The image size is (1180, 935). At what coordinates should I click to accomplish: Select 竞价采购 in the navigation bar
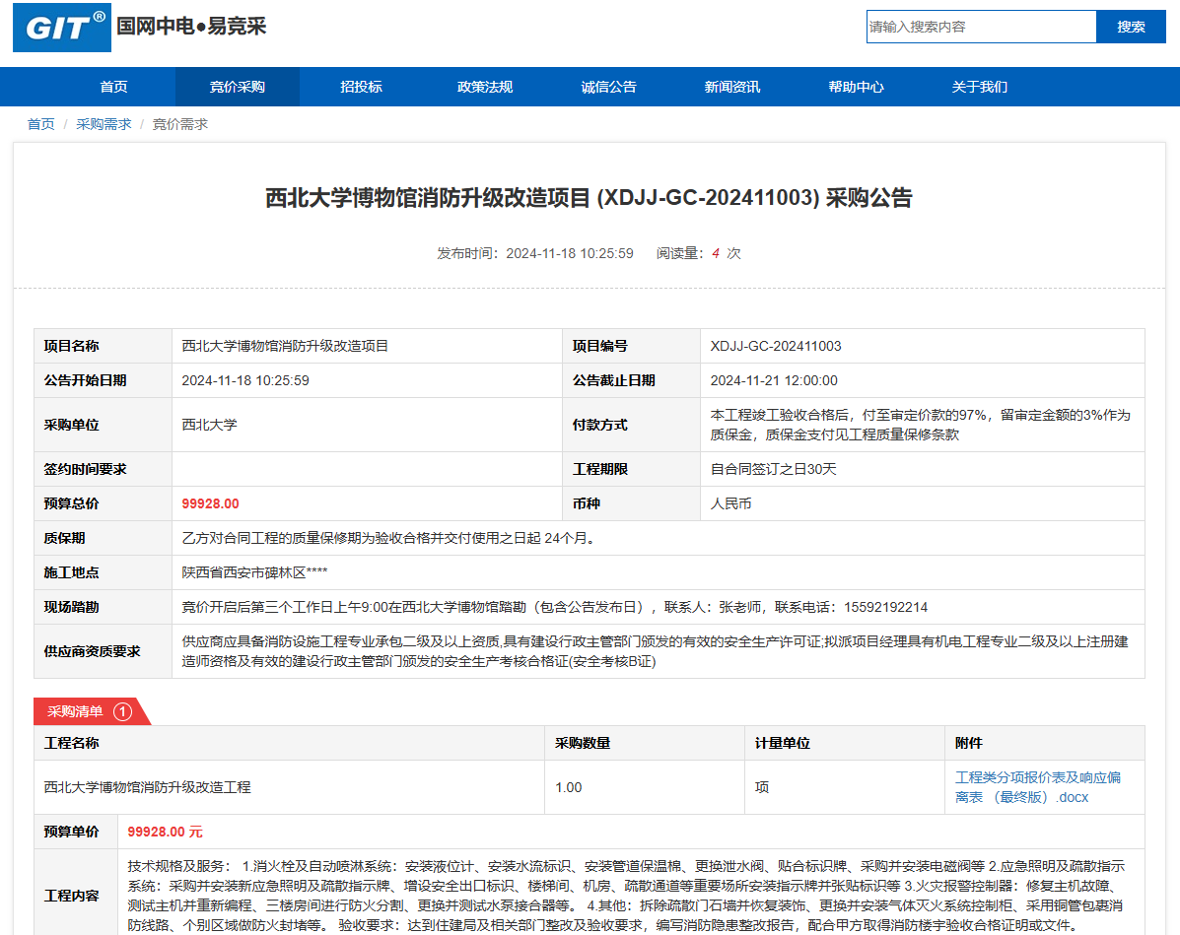[237, 87]
